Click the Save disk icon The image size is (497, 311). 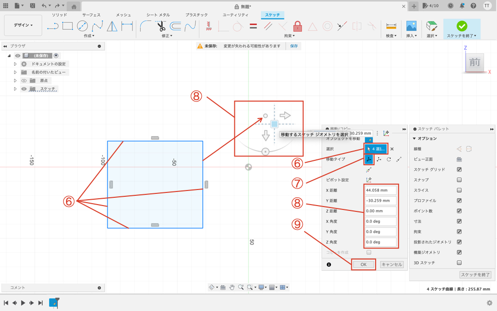(33, 6)
